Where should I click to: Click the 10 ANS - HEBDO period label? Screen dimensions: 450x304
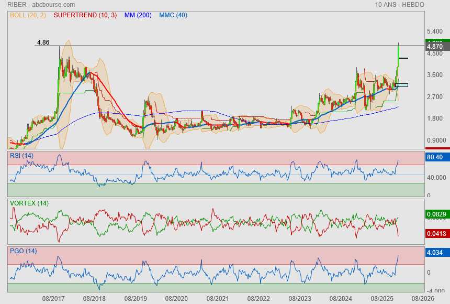(399, 4)
